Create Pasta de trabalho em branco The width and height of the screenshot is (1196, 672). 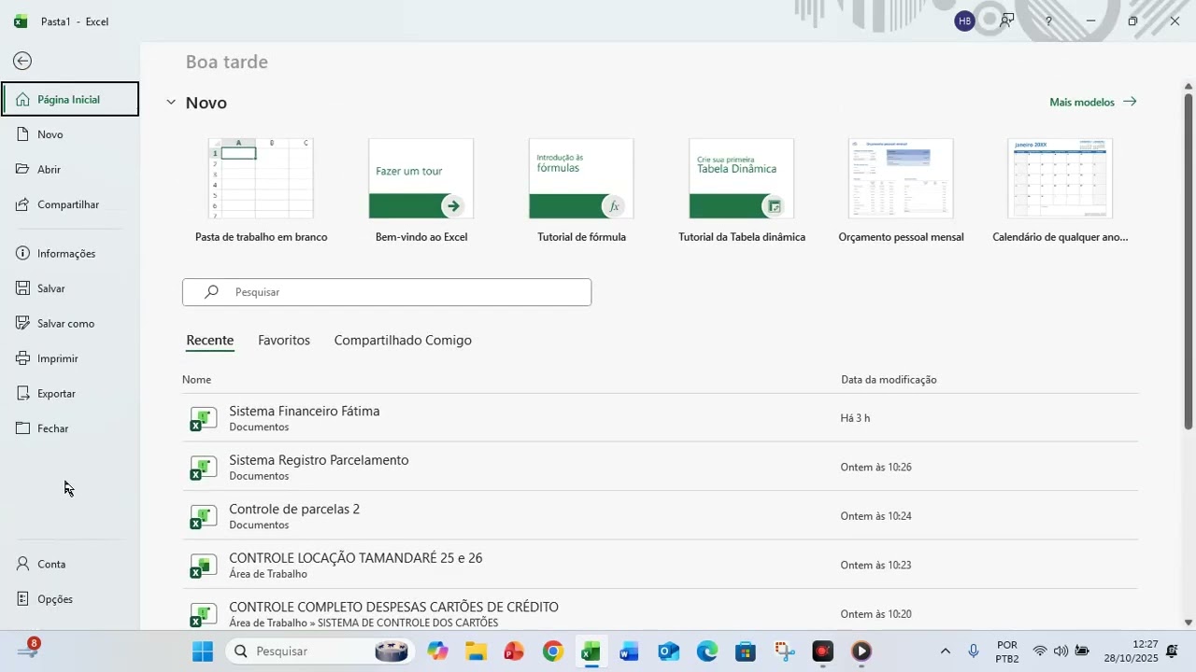[x=261, y=191]
